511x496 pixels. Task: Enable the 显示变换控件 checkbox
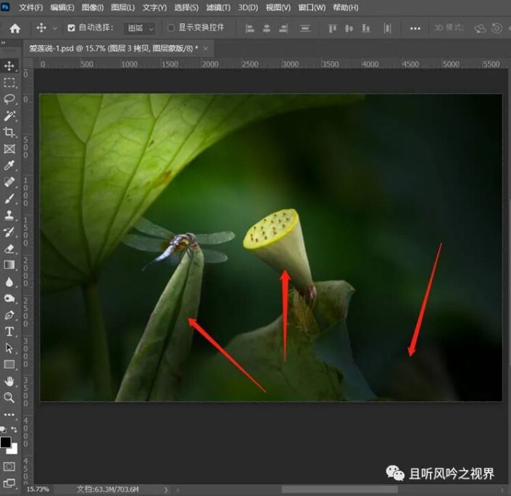coord(171,28)
